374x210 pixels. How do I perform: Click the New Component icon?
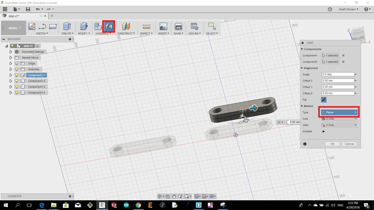98,26
